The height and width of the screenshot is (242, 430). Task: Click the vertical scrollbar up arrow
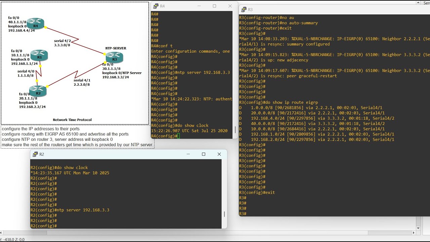(418, 3)
